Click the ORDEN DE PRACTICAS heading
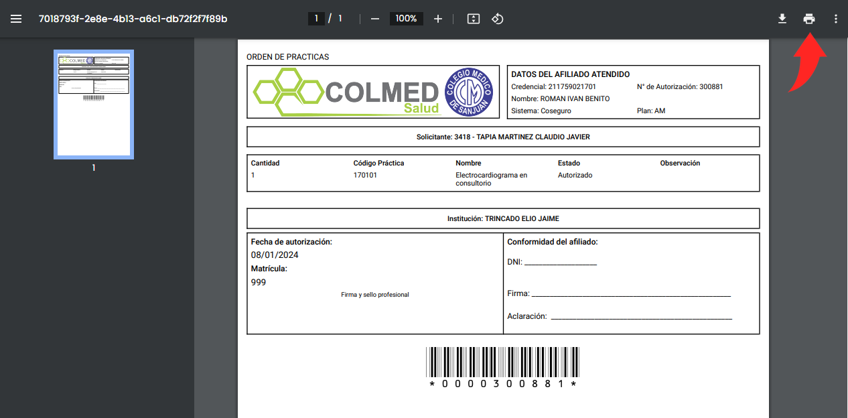The height and width of the screenshot is (418, 848). click(288, 57)
